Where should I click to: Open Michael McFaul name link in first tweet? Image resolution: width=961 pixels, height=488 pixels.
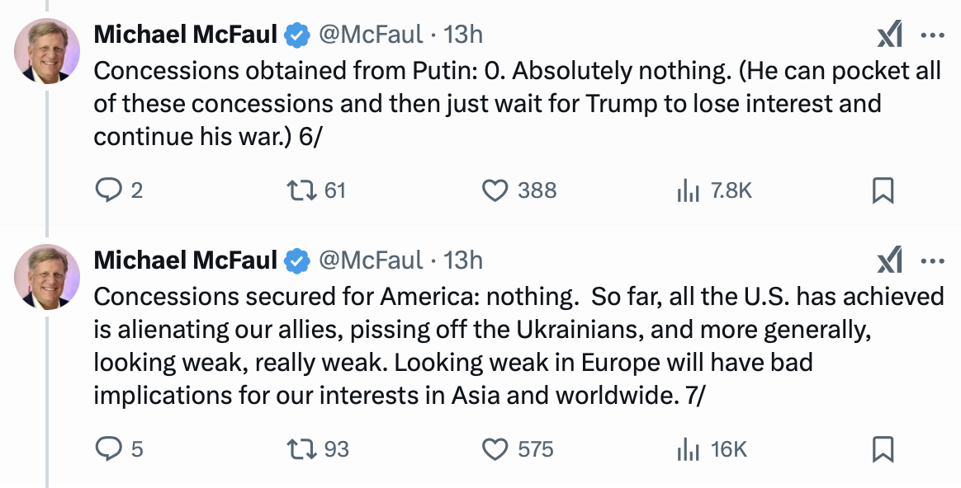click(x=186, y=35)
